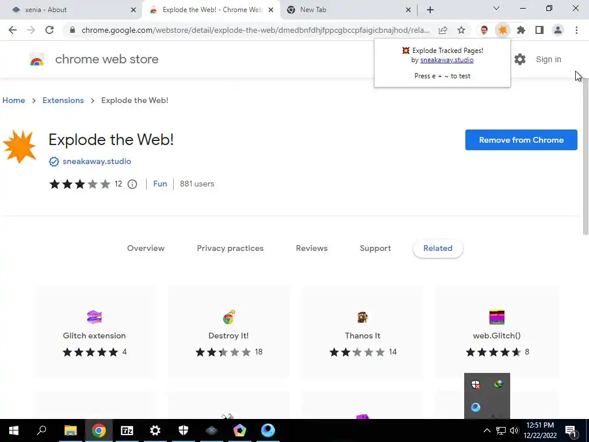Image resolution: width=589 pixels, height=442 pixels.
Task: Open File Explorer from taskbar
Action: [x=70, y=430]
